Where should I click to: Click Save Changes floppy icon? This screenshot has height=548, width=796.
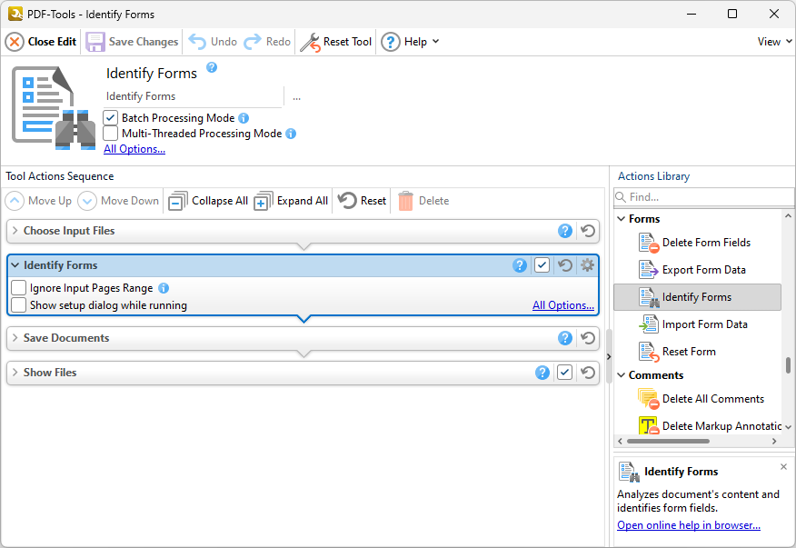click(x=95, y=42)
